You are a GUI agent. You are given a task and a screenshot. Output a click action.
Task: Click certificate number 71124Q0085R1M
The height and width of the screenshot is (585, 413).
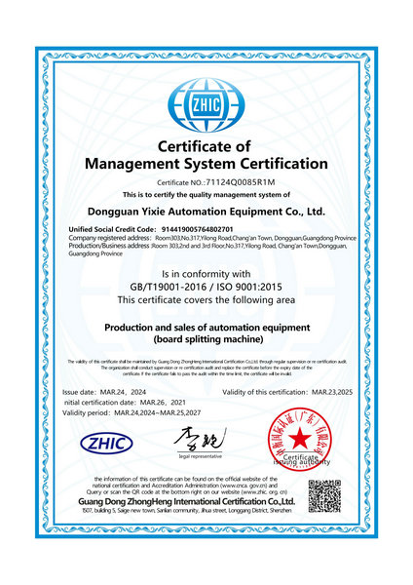click(241, 182)
